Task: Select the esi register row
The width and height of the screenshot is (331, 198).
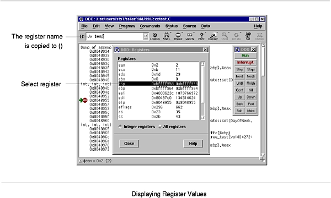Action: [158, 93]
